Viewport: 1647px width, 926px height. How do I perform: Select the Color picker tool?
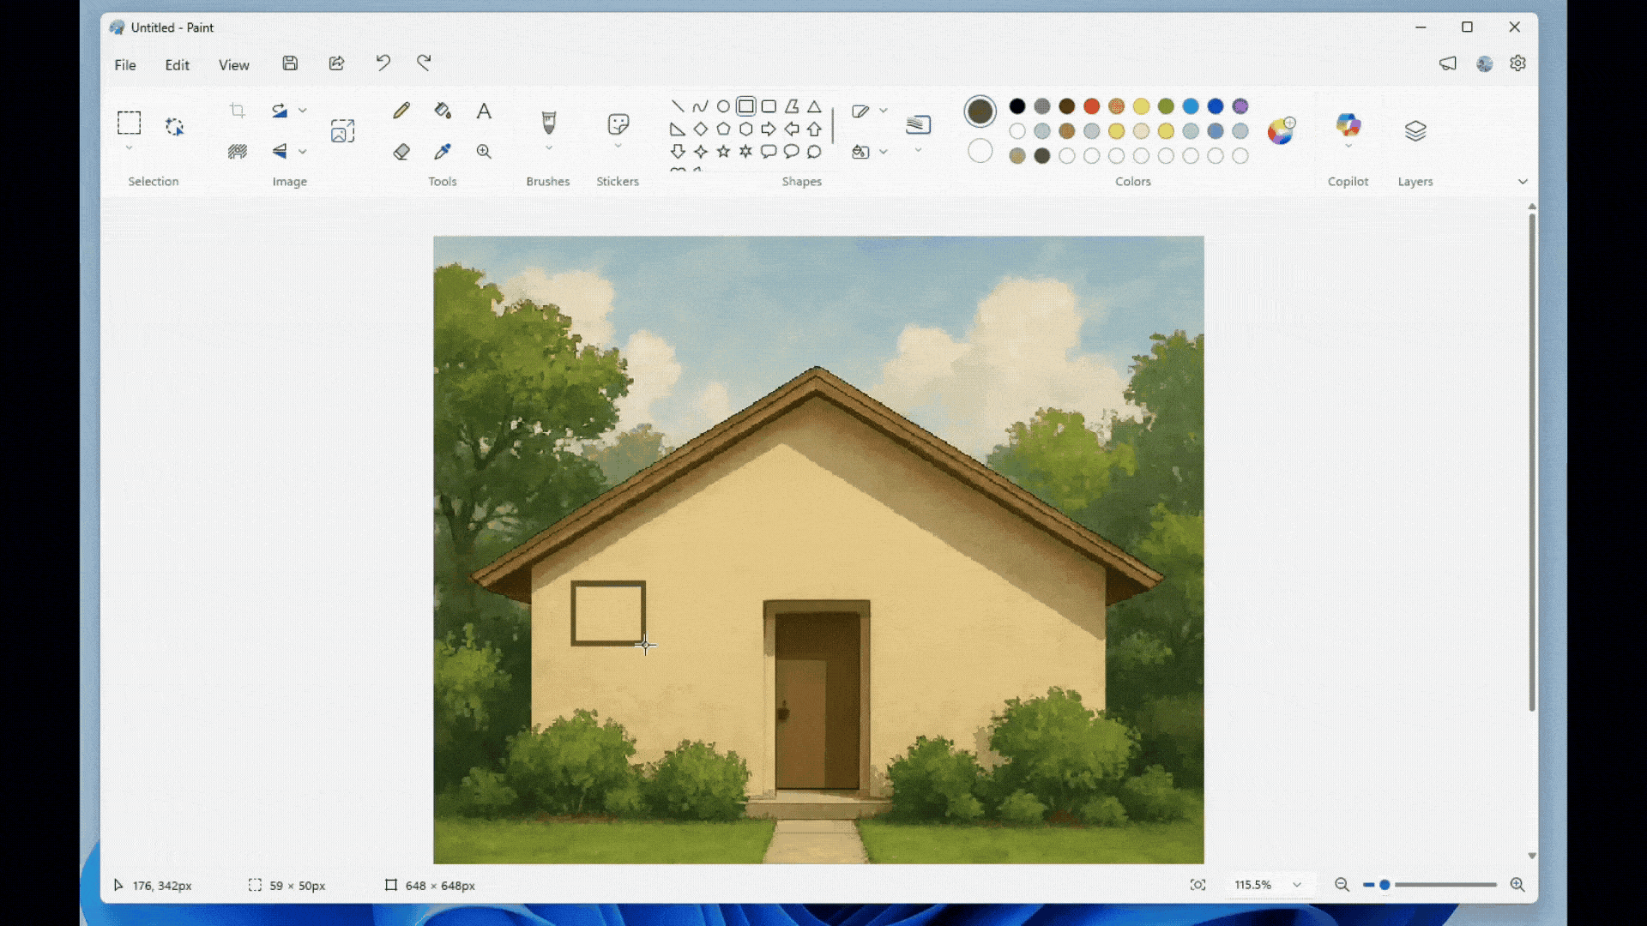[x=443, y=151]
